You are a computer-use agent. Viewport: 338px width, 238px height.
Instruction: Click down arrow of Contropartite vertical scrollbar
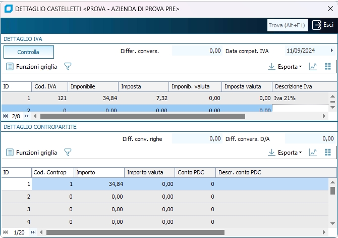pyautogui.click(x=332, y=223)
